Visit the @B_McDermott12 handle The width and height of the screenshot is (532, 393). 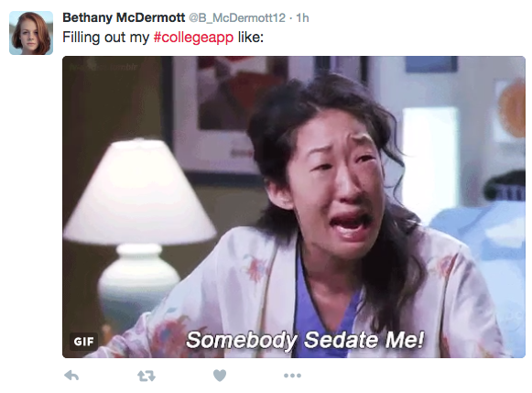coord(237,18)
